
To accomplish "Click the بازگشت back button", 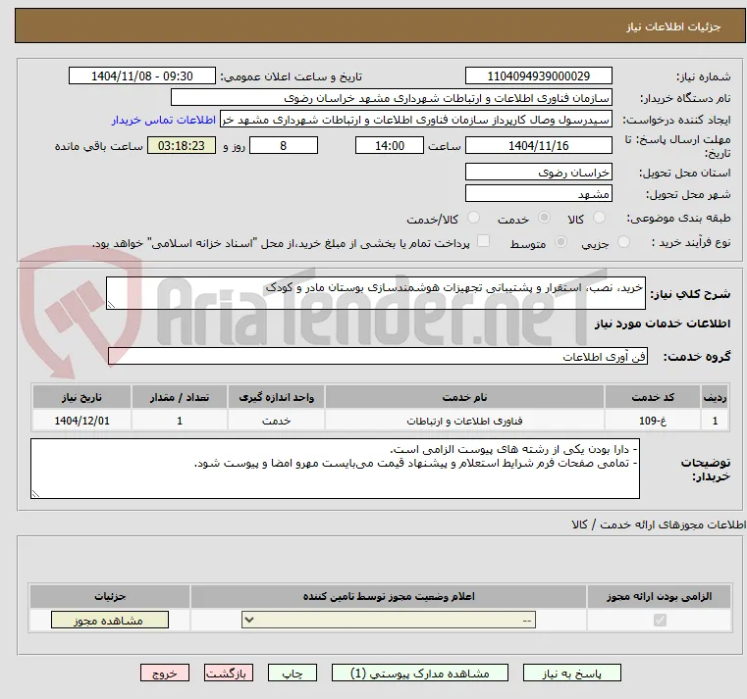I will (228, 674).
